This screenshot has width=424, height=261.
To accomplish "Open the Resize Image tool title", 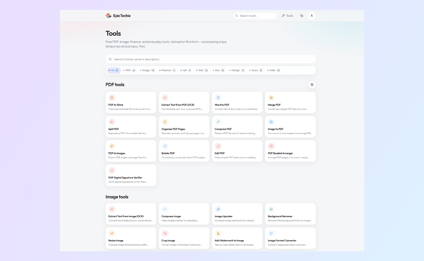I will pyautogui.click(x=116, y=241).
